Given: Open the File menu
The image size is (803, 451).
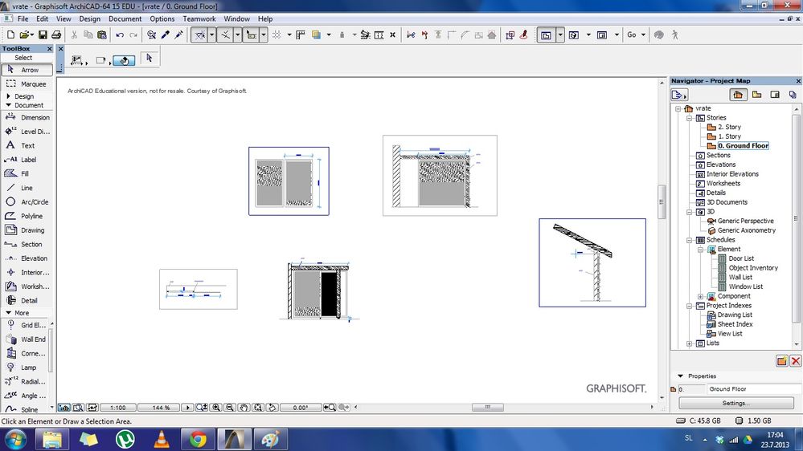Looking at the screenshot, I should tap(23, 19).
